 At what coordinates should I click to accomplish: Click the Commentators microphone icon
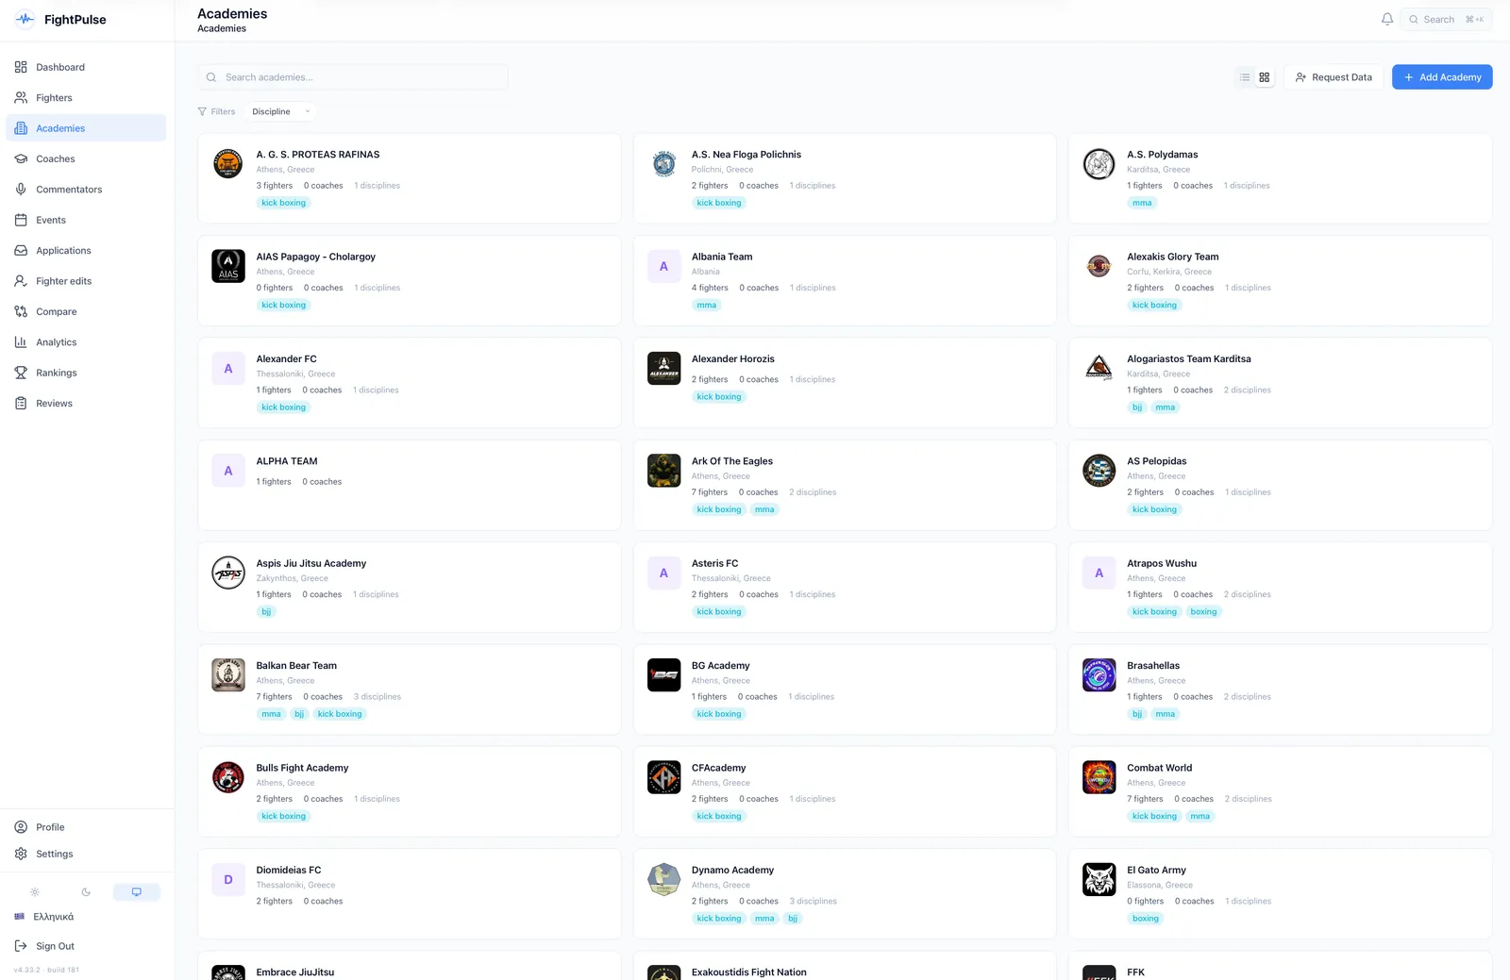[21, 190]
